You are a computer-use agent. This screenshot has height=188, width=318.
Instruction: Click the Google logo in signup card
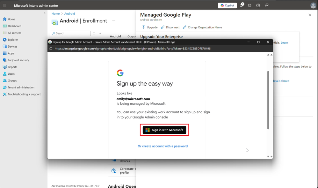coord(120,73)
